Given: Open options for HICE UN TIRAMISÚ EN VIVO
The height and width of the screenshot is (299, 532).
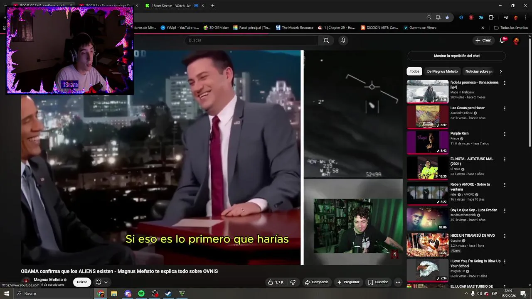Looking at the screenshot, I should coord(505,236).
